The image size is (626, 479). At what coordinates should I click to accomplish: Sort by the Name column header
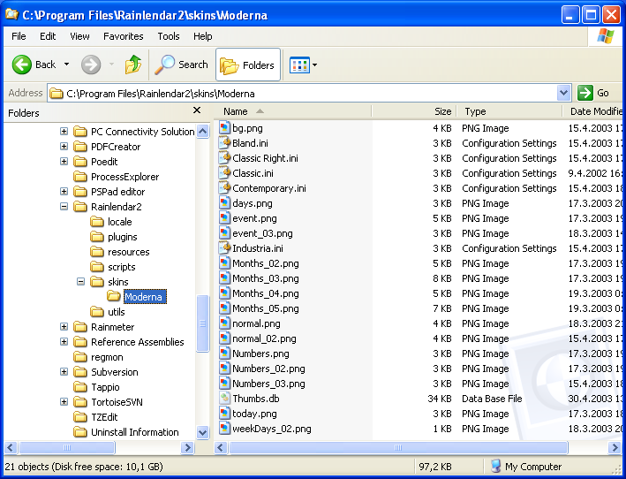(x=292, y=111)
